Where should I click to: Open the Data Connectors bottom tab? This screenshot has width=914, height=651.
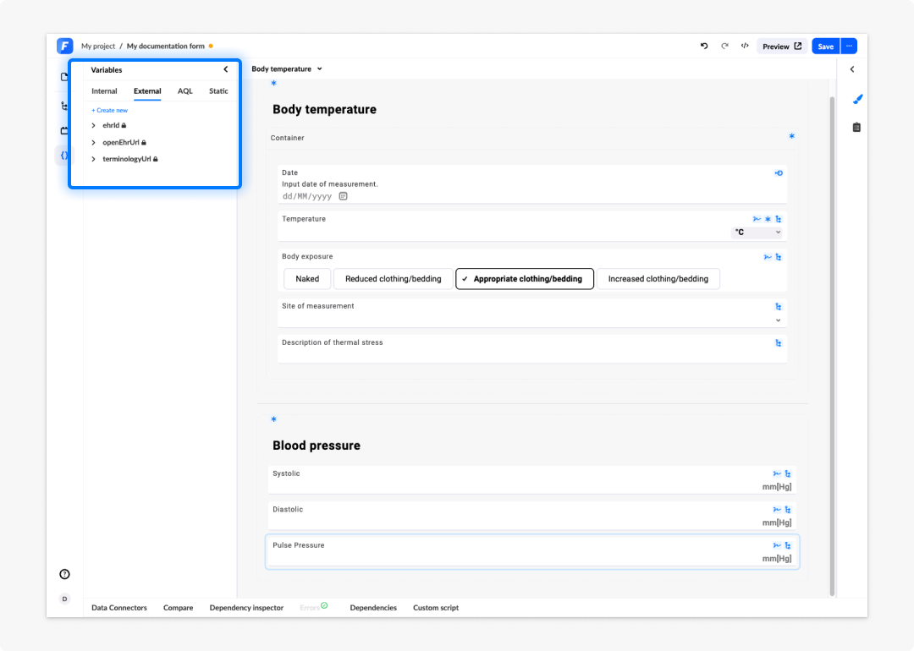(x=119, y=607)
